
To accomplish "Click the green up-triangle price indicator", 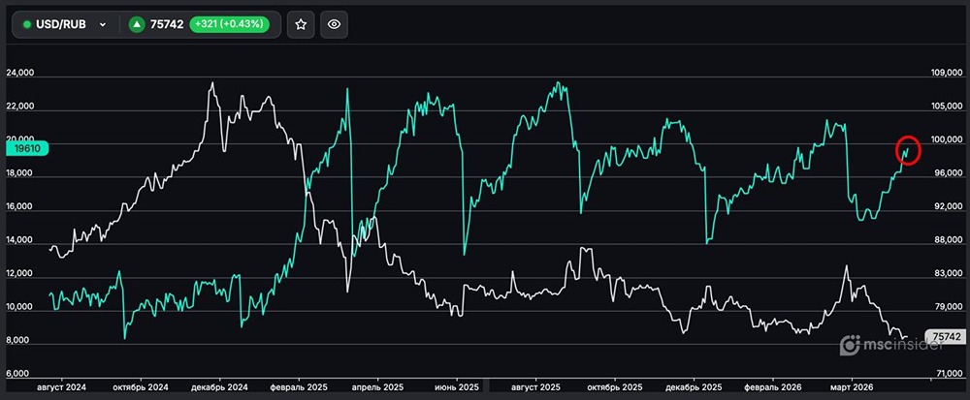I will point(136,24).
